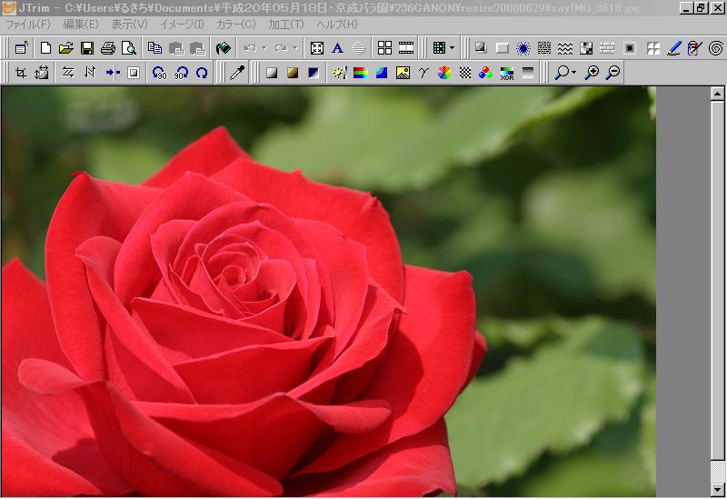Select the text insertion A tool
The width and height of the screenshot is (727, 499).
coord(338,48)
